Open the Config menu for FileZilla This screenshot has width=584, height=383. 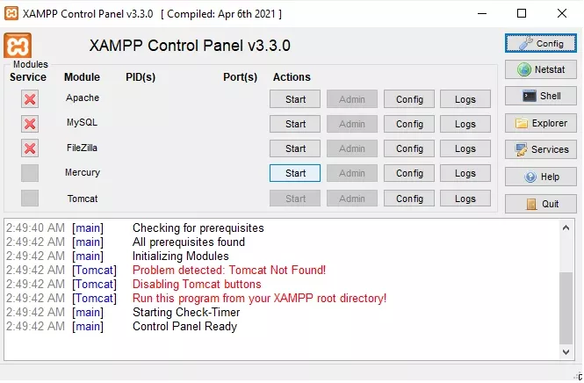[x=409, y=148]
